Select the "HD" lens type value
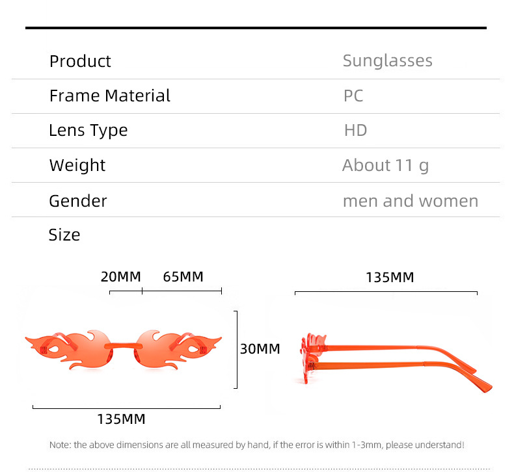The image size is (514, 472). [x=355, y=131]
